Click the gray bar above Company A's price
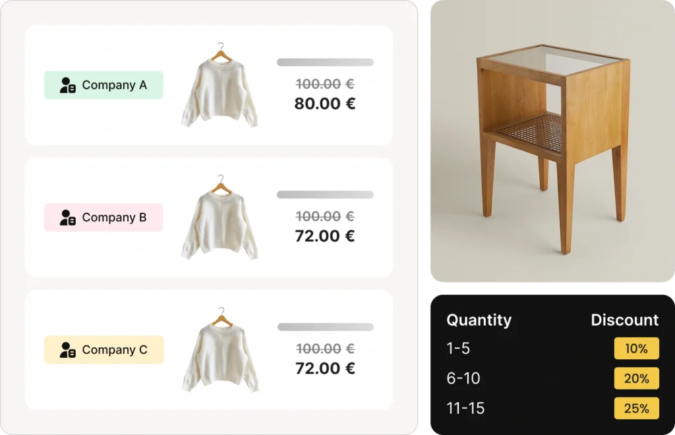 click(x=325, y=63)
